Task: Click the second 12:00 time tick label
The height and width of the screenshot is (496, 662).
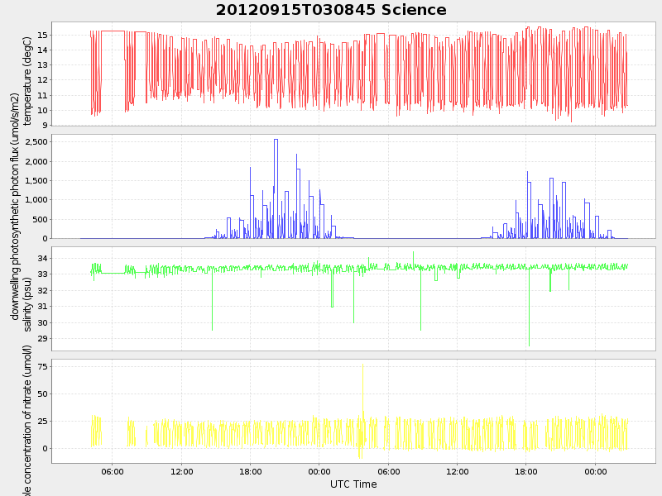Action: tap(458, 471)
